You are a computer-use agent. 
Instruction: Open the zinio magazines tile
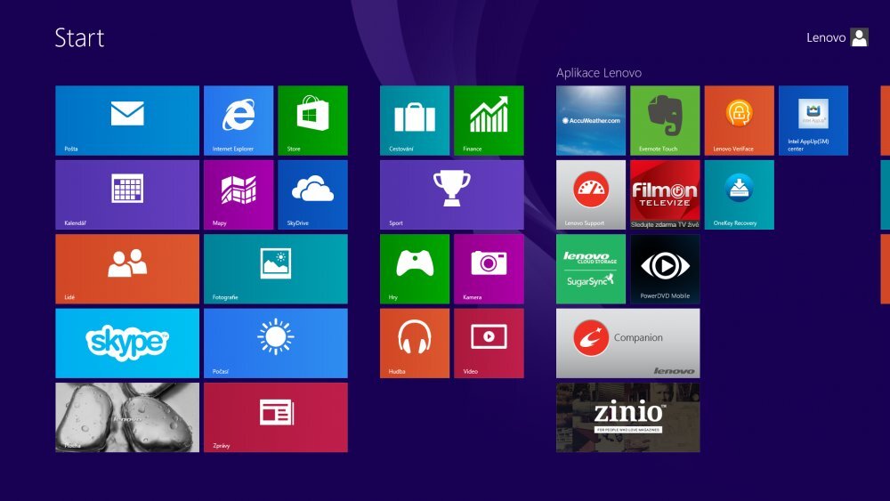[x=627, y=417]
